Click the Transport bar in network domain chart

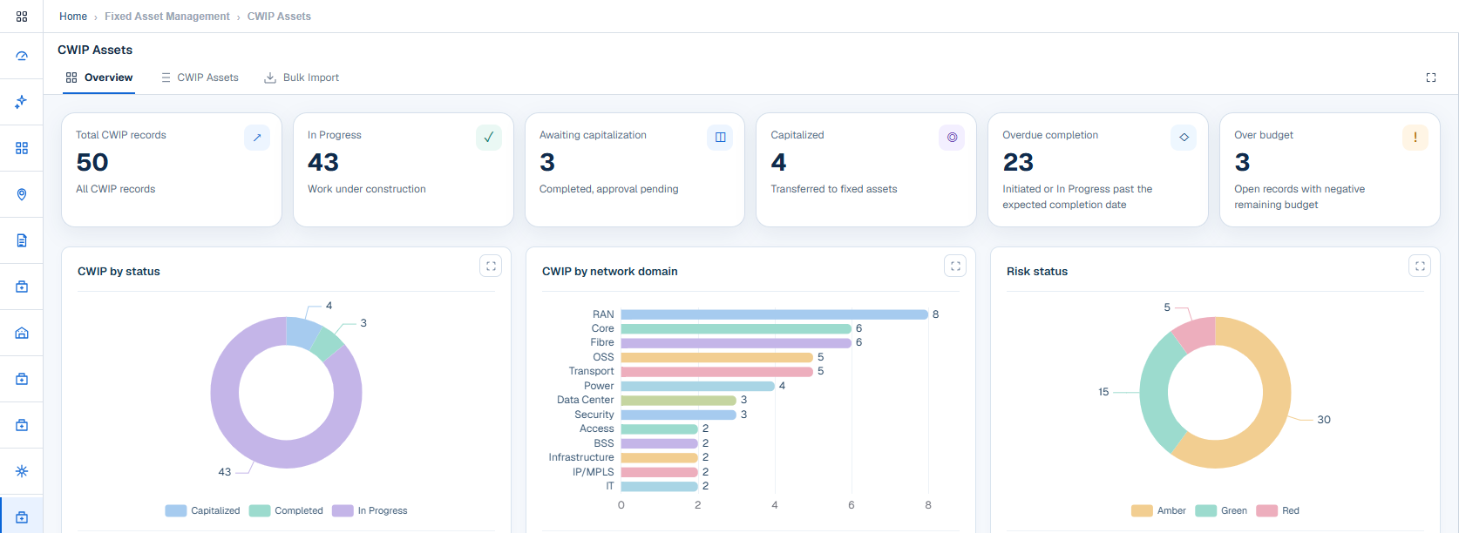tap(716, 372)
